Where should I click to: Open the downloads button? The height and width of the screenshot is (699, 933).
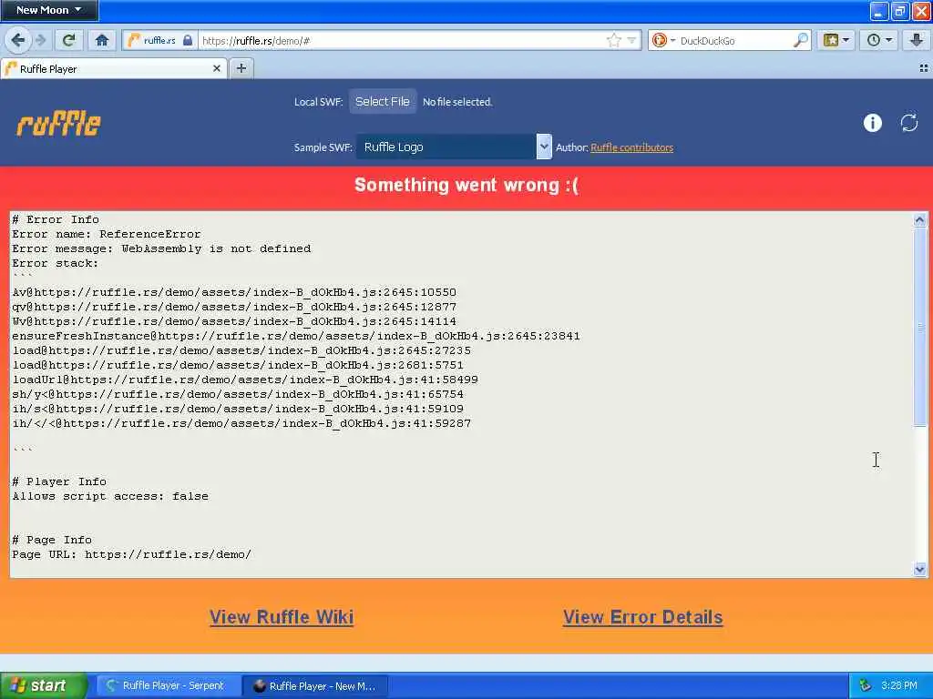917,40
